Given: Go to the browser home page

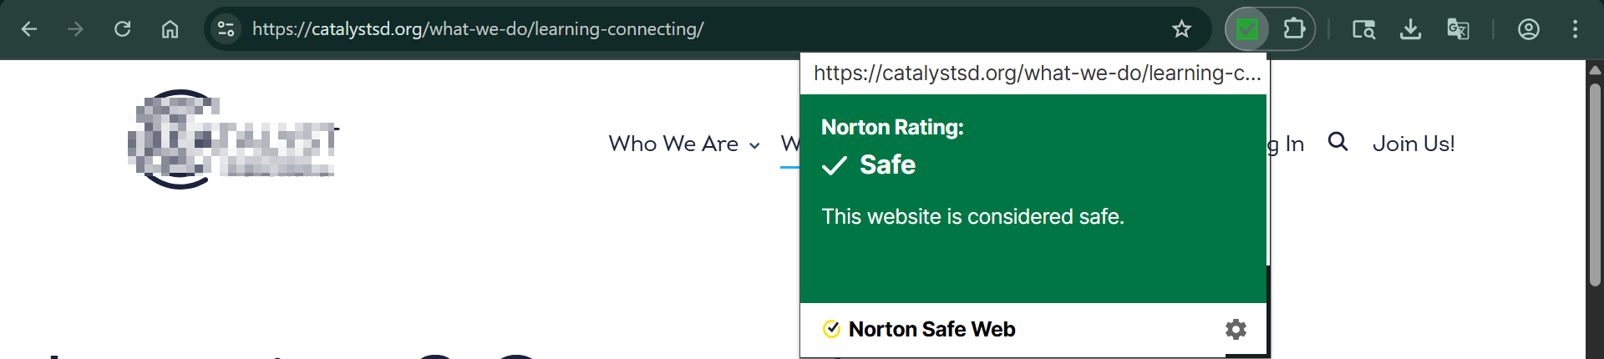Looking at the screenshot, I should [x=170, y=29].
